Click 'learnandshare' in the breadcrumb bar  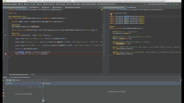tap(49, 4)
